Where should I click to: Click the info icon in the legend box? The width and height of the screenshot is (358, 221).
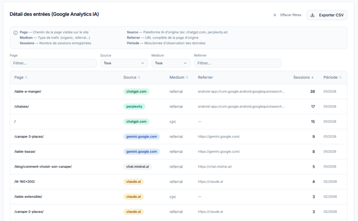(15, 33)
